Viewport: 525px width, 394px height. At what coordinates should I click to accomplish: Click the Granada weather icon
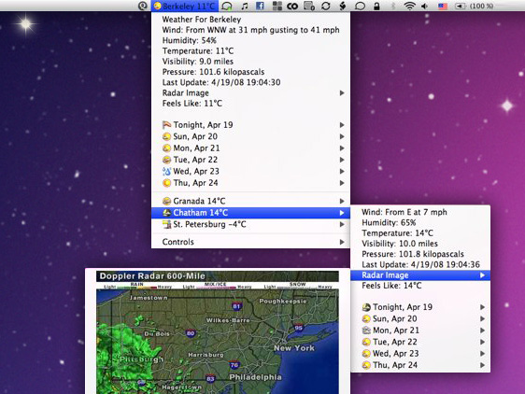pyautogui.click(x=166, y=201)
